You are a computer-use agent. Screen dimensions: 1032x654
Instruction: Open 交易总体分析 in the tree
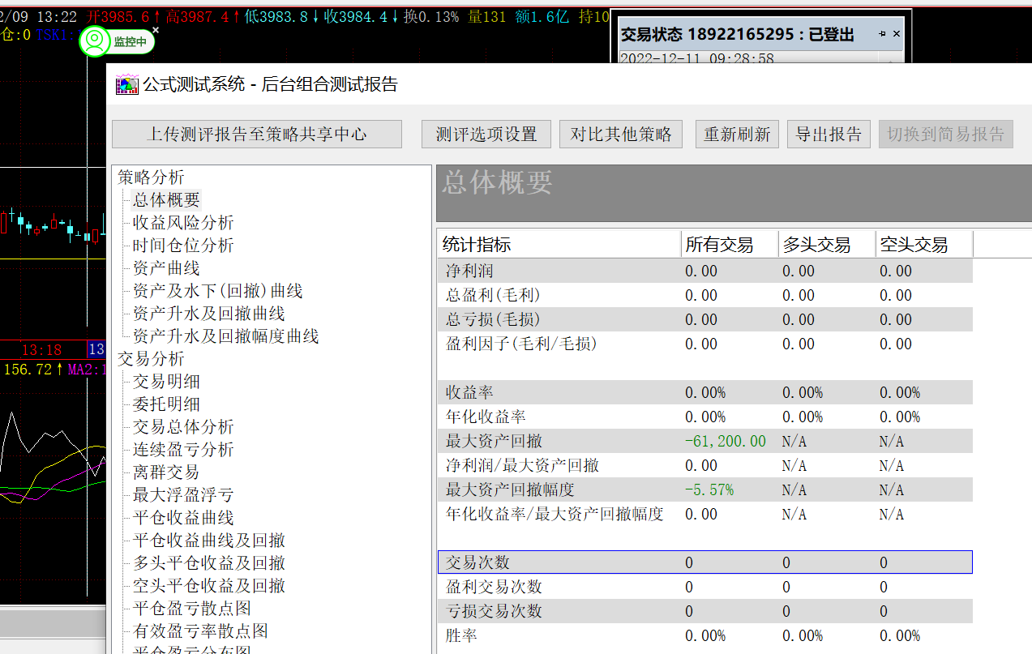click(183, 427)
